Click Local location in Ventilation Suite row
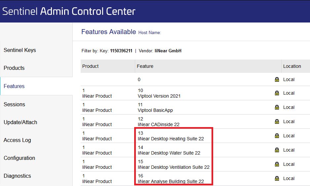Image resolution: width=310 pixels, height=186 pixels. click(x=289, y=164)
